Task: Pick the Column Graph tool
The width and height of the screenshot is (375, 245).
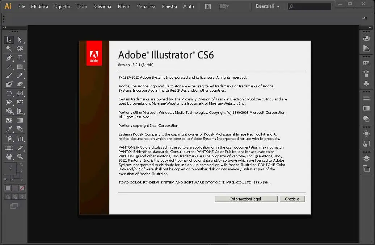Action: [20, 138]
